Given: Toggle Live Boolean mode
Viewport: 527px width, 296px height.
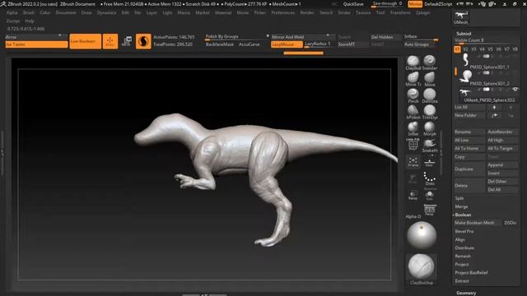Looking at the screenshot, I should 85,41.
